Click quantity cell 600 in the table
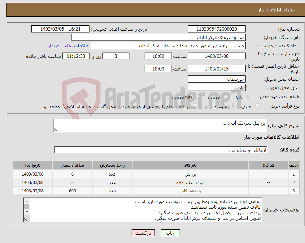 72,191
